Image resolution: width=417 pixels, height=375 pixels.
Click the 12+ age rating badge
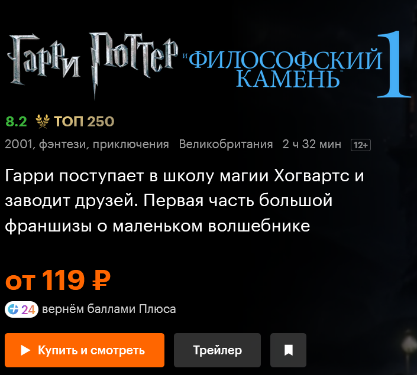pyautogui.click(x=361, y=145)
